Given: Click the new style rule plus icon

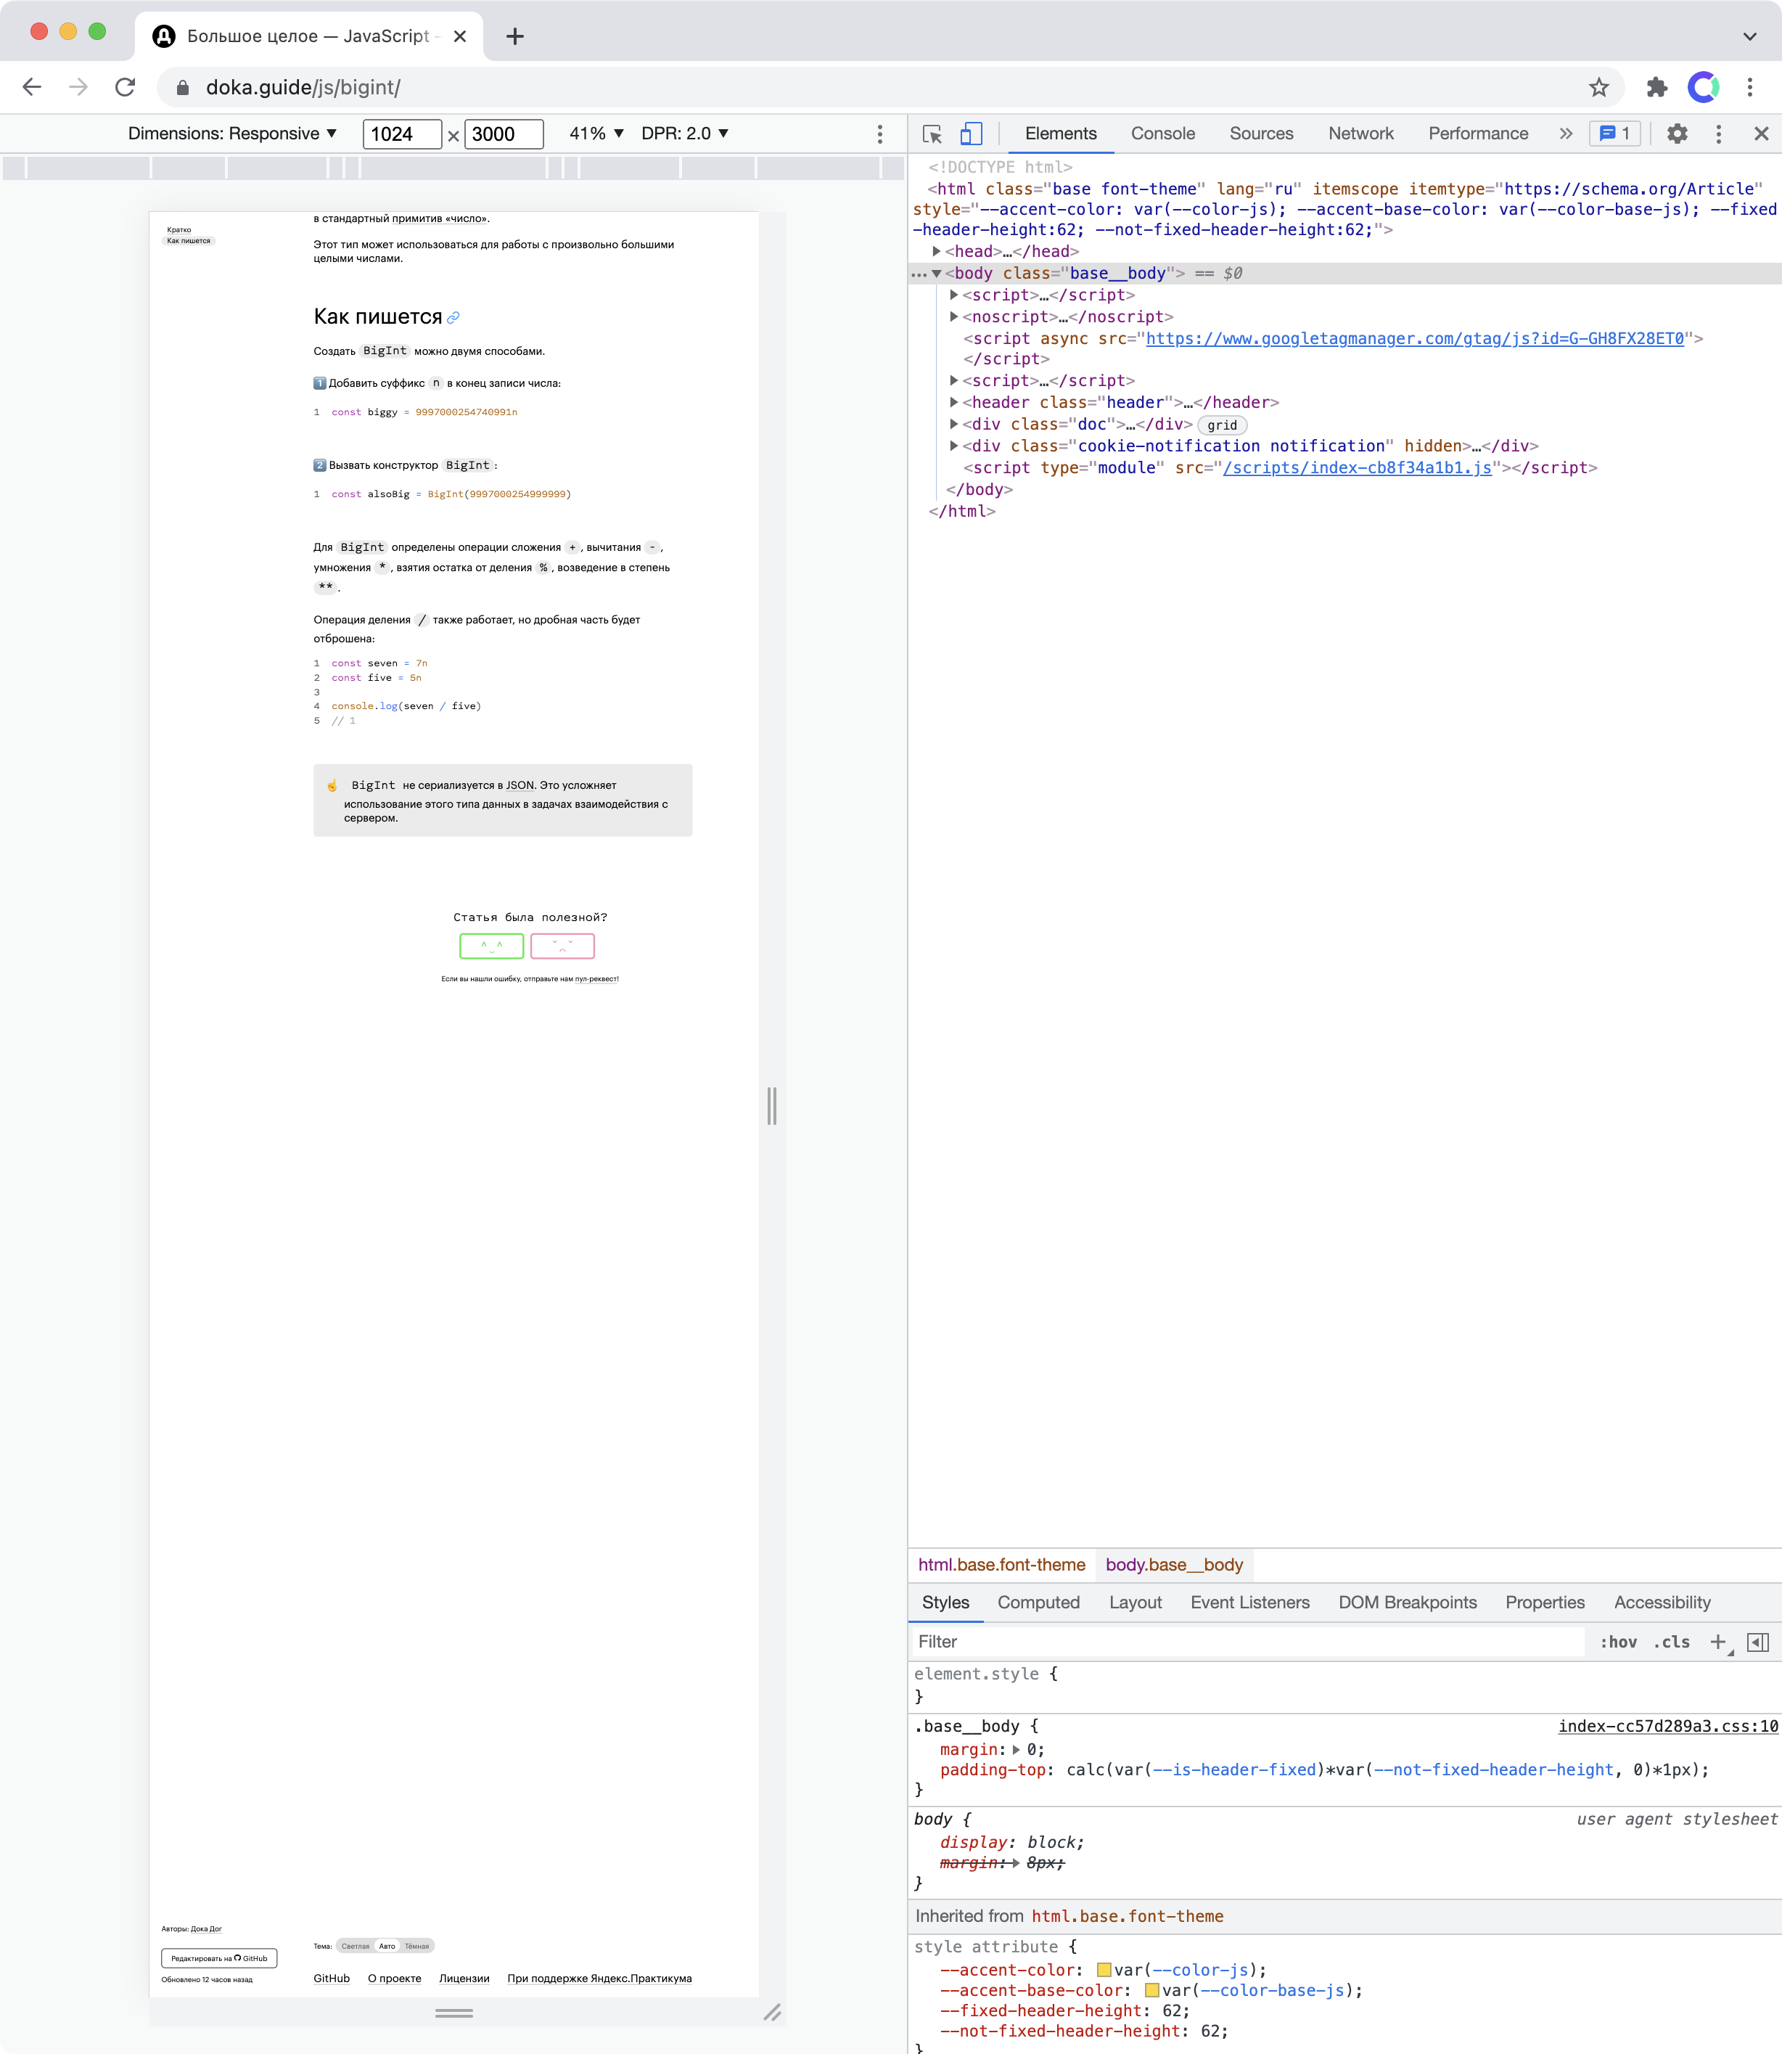Looking at the screenshot, I should pyautogui.click(x=1718, y=1642).
